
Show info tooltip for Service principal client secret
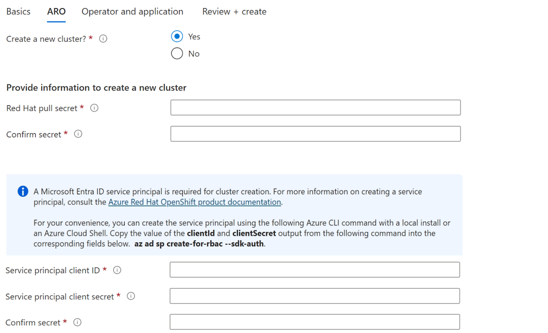131,296
